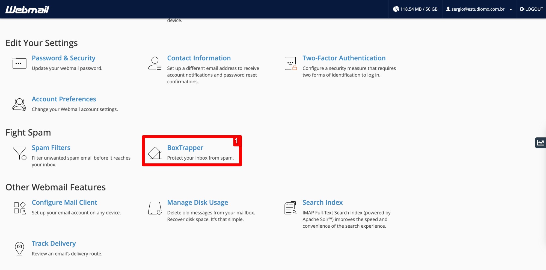Click the BoxTrapper envelope icon

click(155, 153)
